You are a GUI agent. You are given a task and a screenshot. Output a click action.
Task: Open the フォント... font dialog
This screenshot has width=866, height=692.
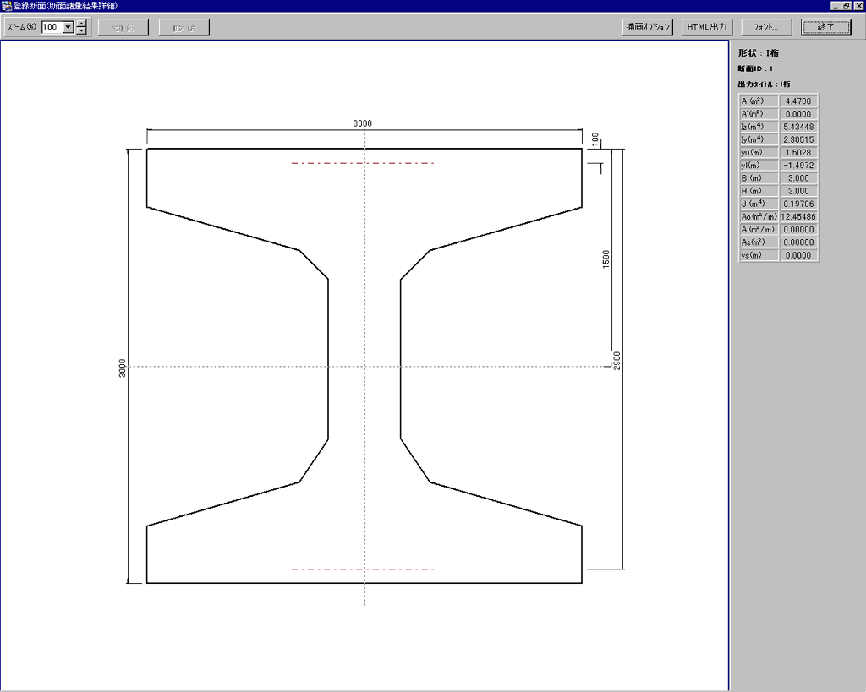click(766, 27)
